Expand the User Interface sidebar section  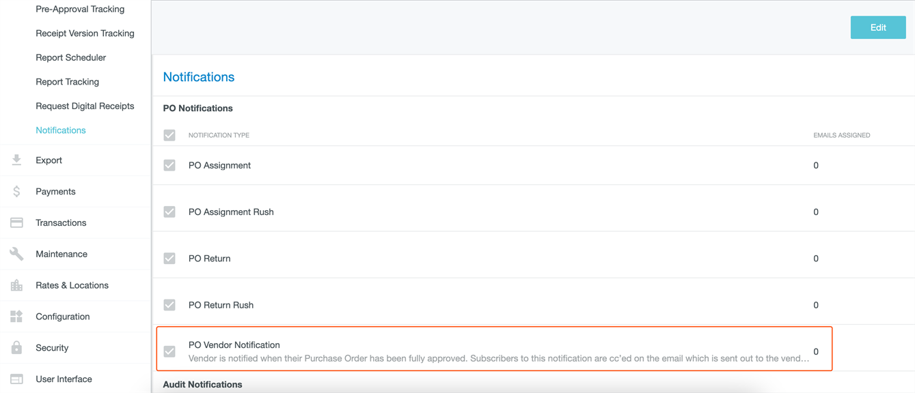pos(75,379)
